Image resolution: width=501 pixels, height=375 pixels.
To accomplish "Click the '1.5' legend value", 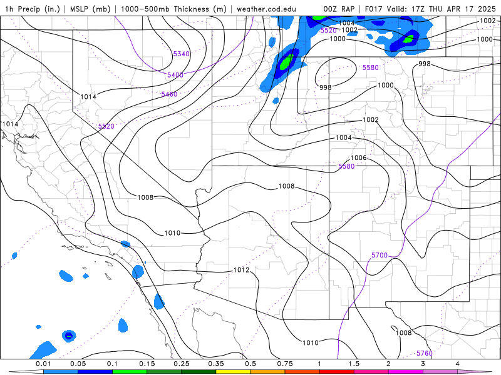I will [354, 364].
